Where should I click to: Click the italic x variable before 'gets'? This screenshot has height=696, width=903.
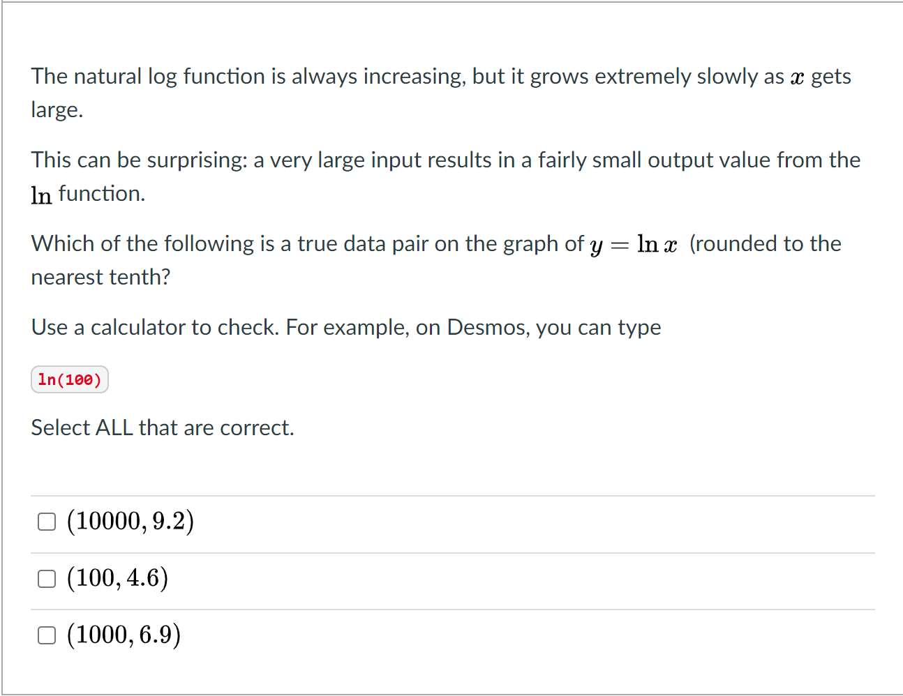click(797, 77)
